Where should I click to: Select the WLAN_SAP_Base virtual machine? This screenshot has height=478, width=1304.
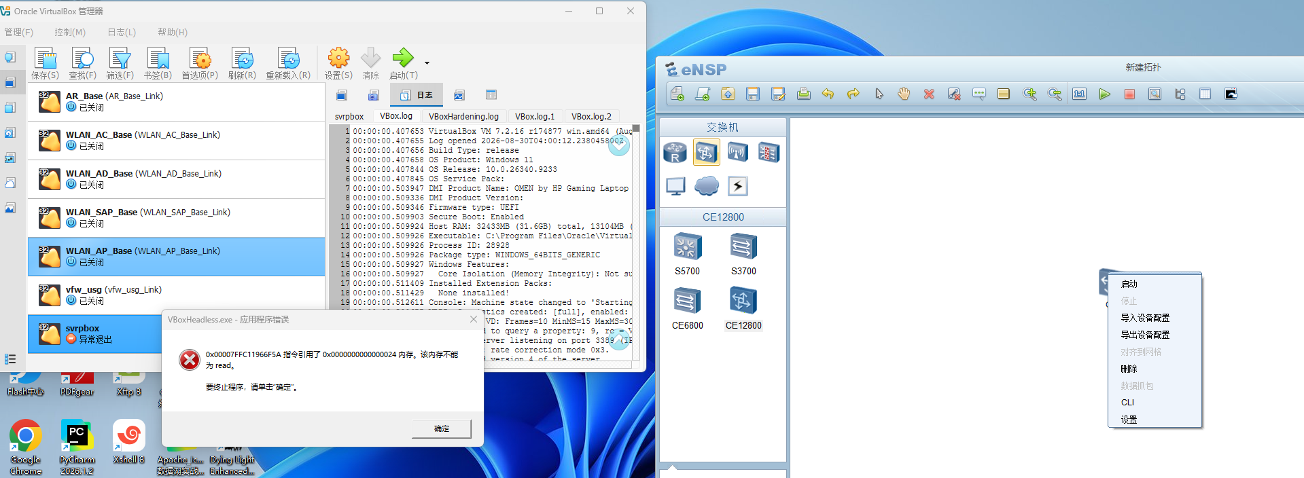(x=177, y=218)
